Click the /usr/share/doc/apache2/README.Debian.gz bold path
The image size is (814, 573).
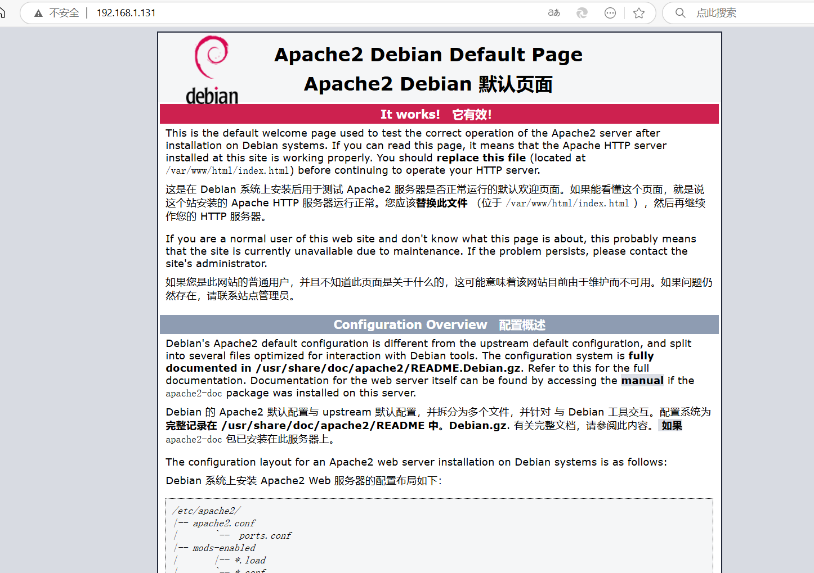389,368
